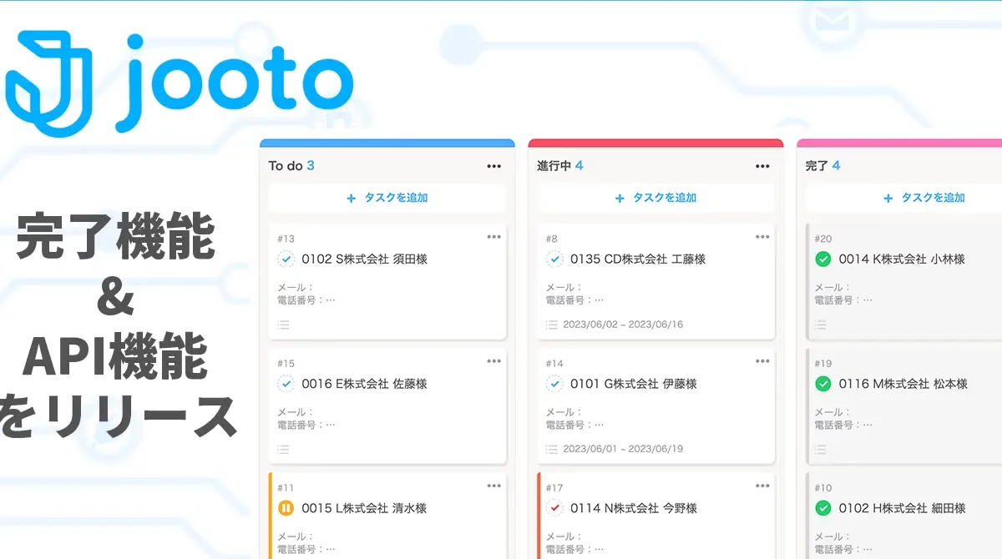
Task: Mark 0101 G株式会社 伊藤様 as complete
Action: tap(555, 384)
